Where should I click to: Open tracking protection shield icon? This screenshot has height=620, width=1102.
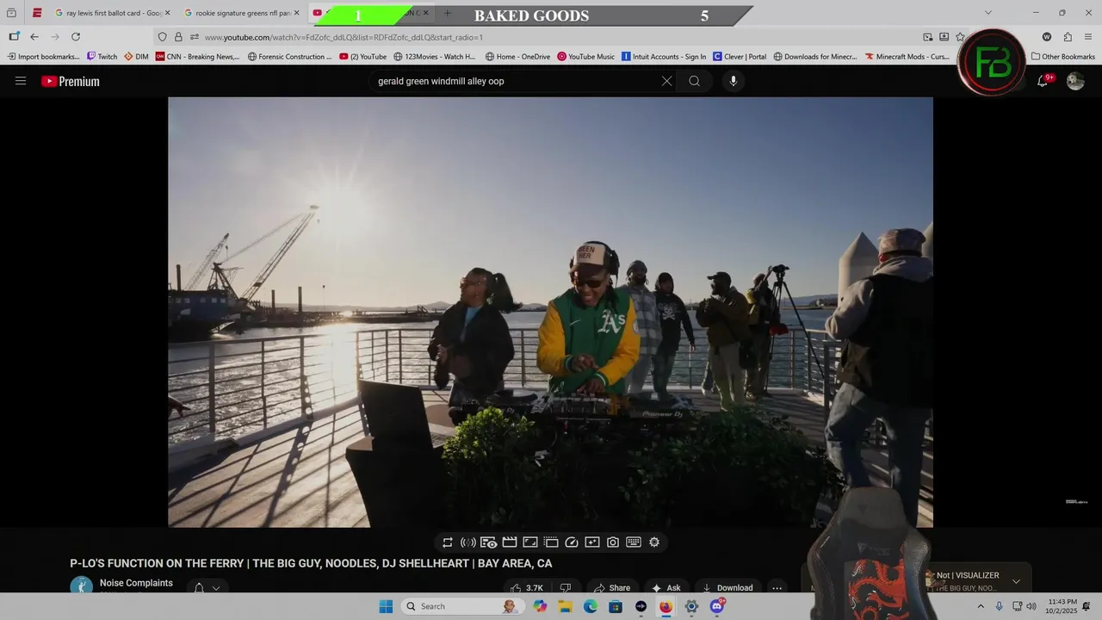click(162, 37)
